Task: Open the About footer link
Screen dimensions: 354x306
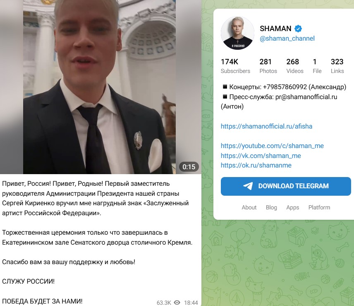Action: click(x=249, y=207)
